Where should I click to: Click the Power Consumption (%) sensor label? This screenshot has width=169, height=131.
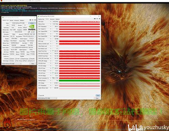(44, 78)
